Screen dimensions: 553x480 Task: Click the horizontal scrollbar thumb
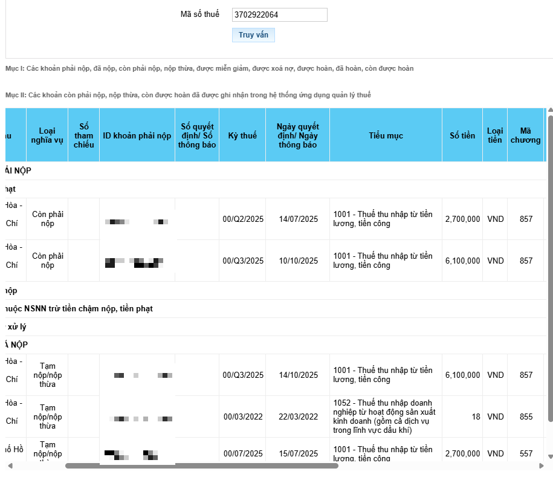tap(201, 465)
